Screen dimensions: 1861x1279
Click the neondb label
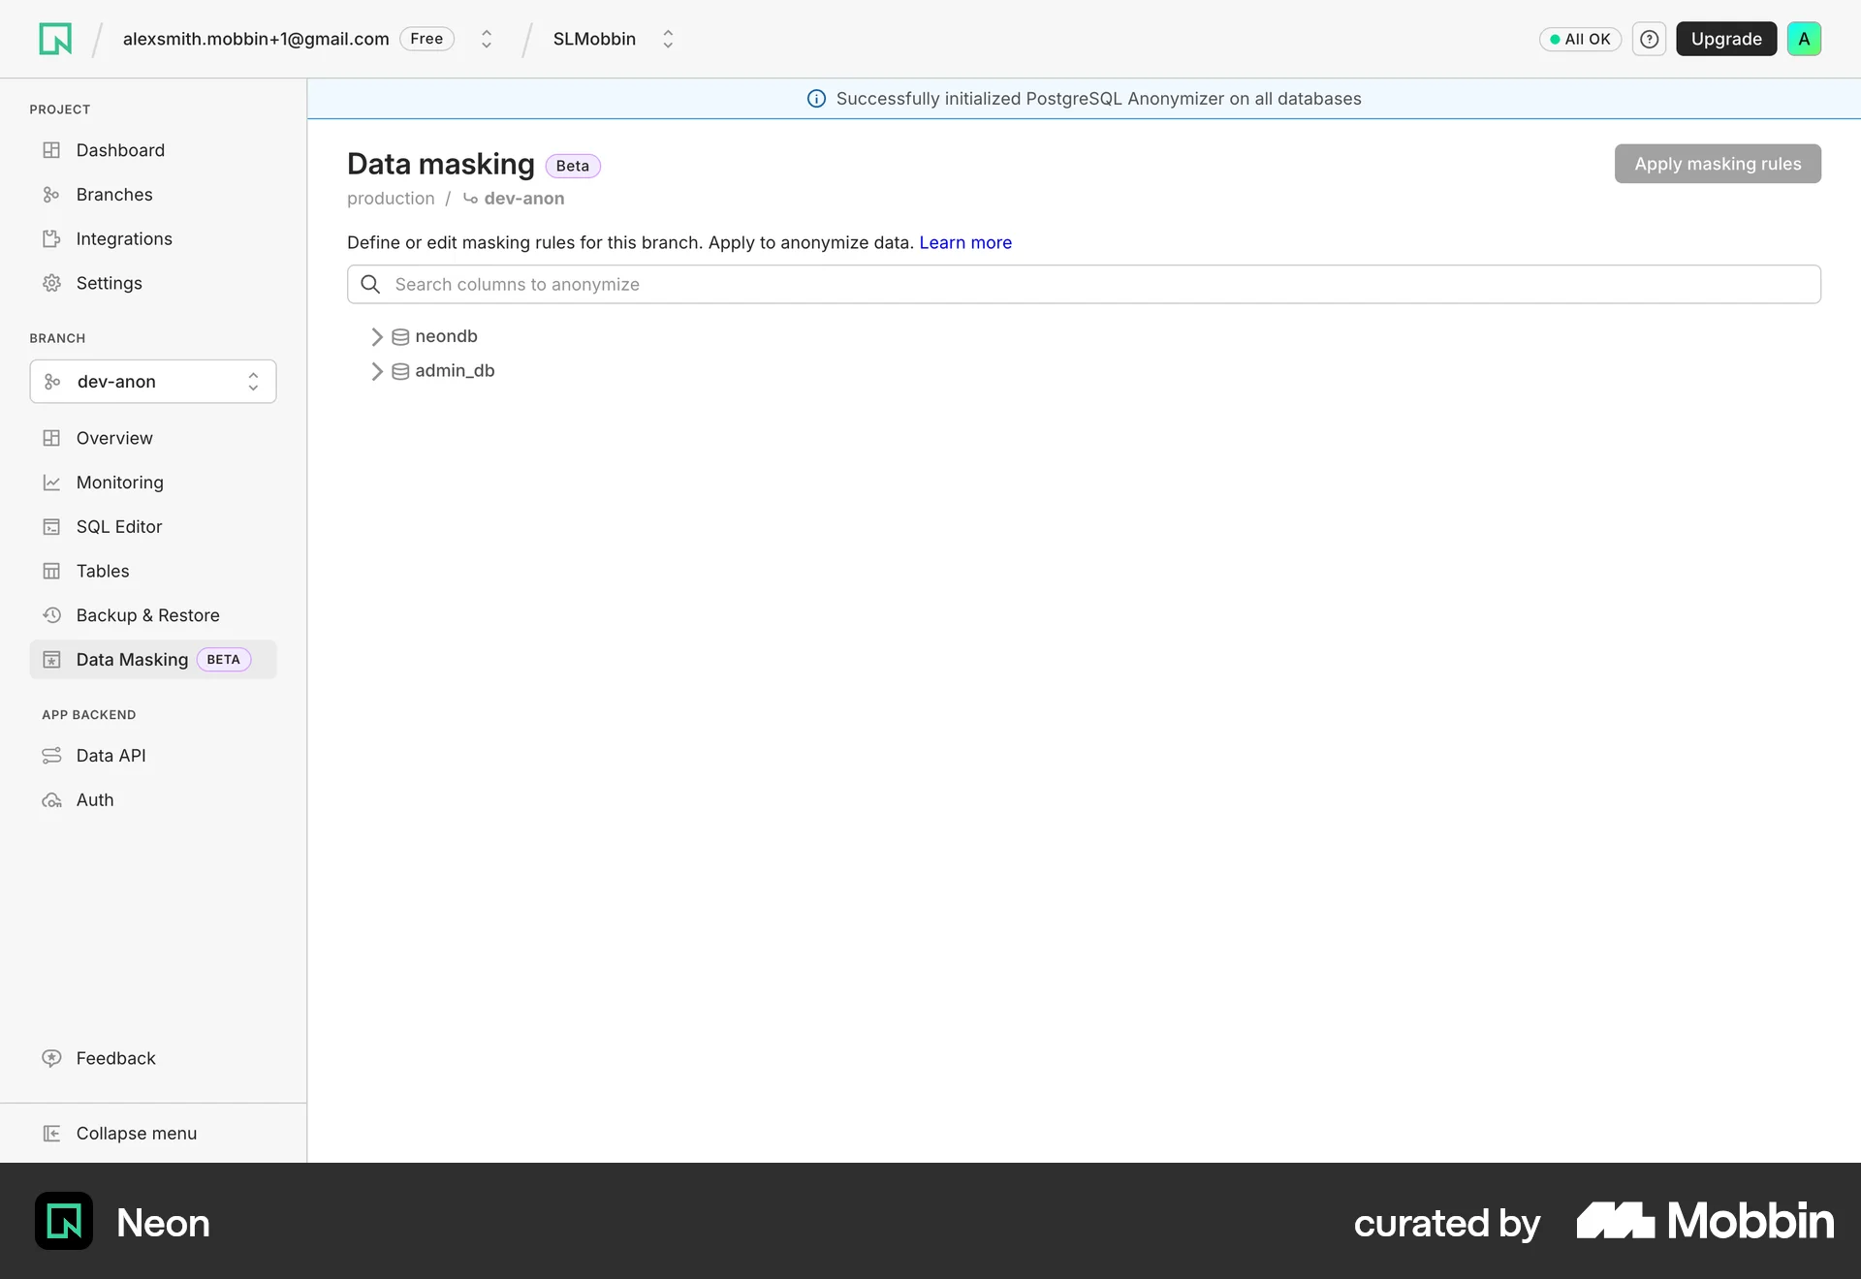click(446, 337)
